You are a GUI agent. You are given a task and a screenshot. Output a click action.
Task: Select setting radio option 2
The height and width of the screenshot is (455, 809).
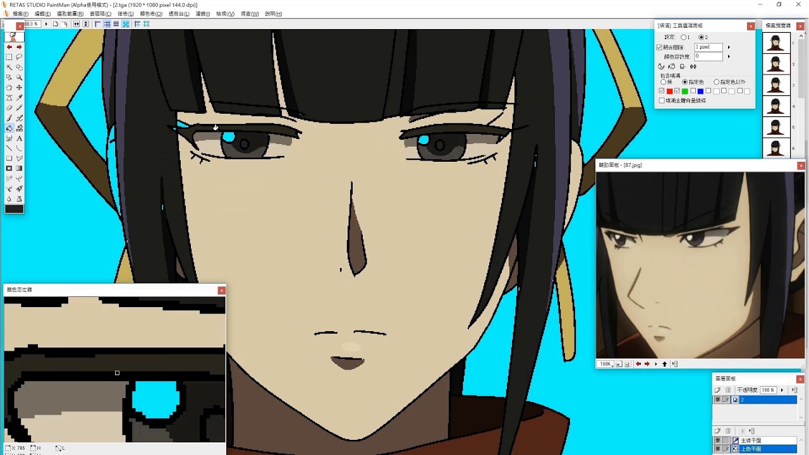click(702, 37)
